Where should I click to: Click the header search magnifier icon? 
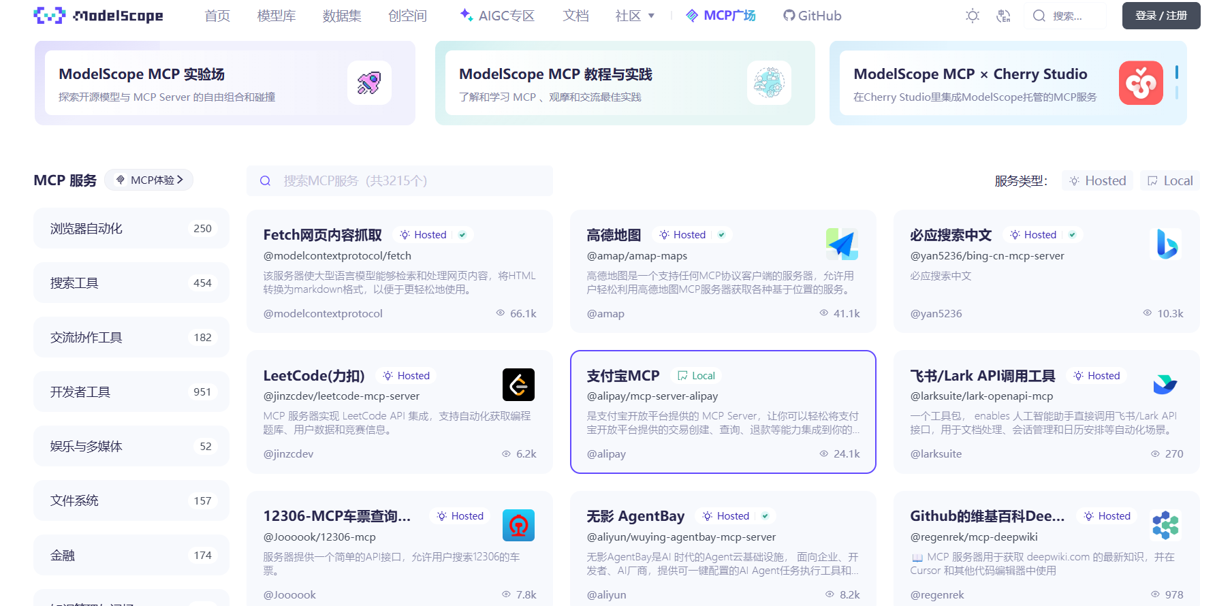(x=1039, y=16)
